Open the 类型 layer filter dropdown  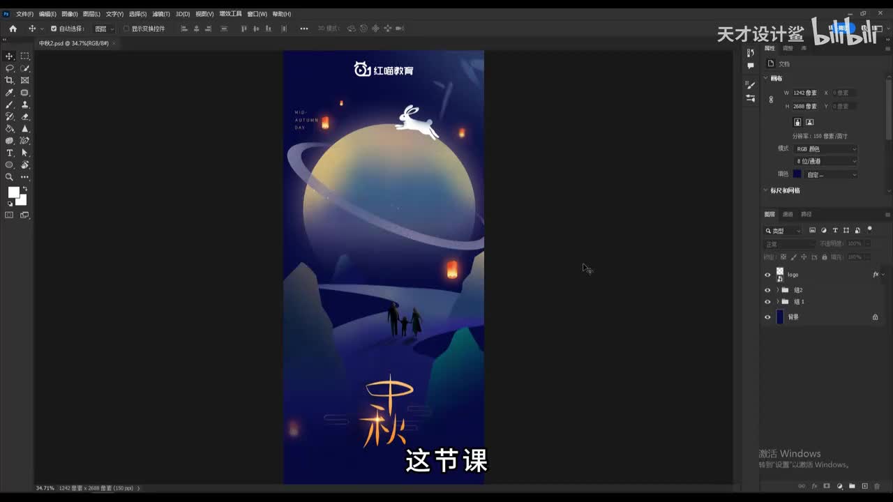pyautogui.click(x=784, y=231)
